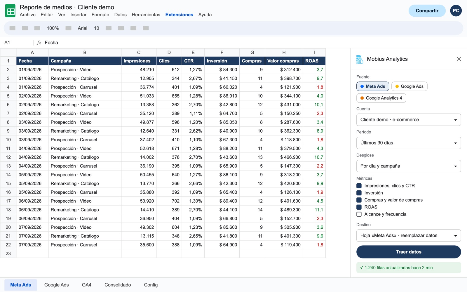
Task: Open the Desglose dropdown
Action: (x=409, y=166)
